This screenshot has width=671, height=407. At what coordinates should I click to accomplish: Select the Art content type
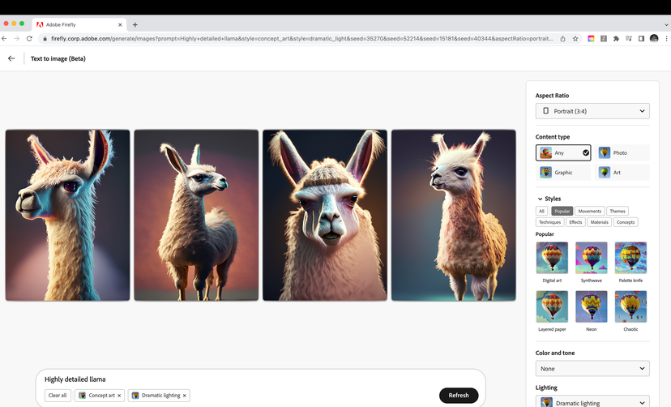coord(622,173)
